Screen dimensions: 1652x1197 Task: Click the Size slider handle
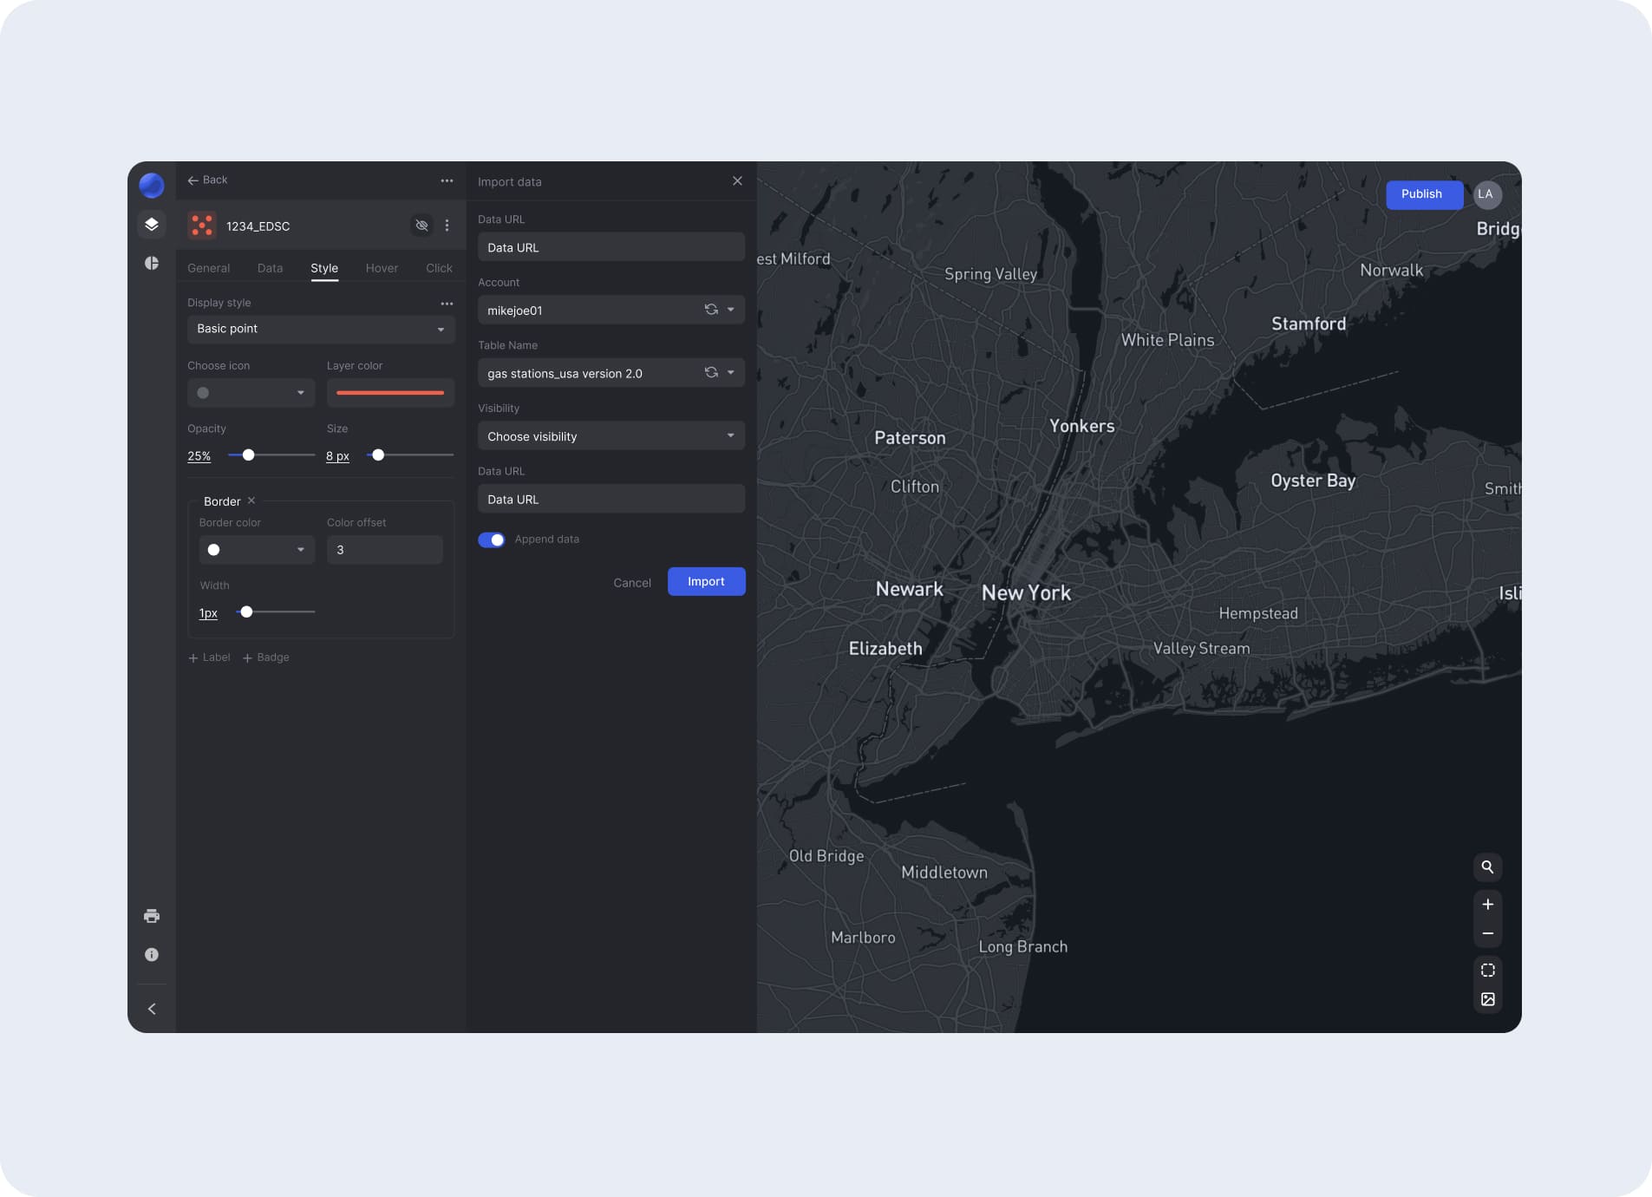[378, 455]
